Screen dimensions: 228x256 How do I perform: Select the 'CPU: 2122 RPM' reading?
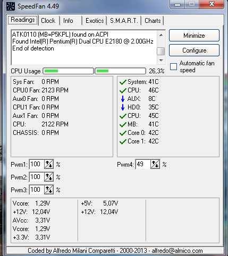40,124
